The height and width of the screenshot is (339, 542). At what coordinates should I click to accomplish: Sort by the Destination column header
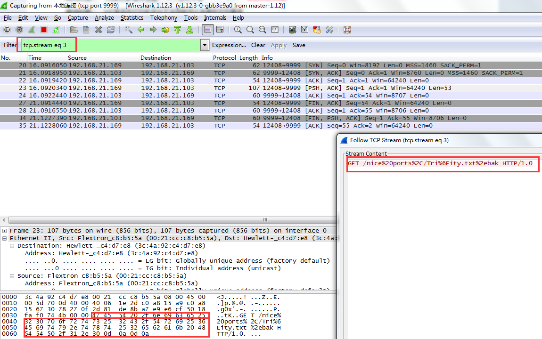click(176, 58)
